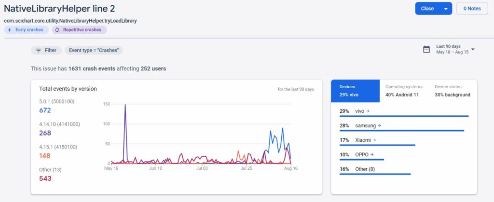Open the Close button dropdown arrow
The width and height of the screenshot is (494, 202).
click(446, 9)
